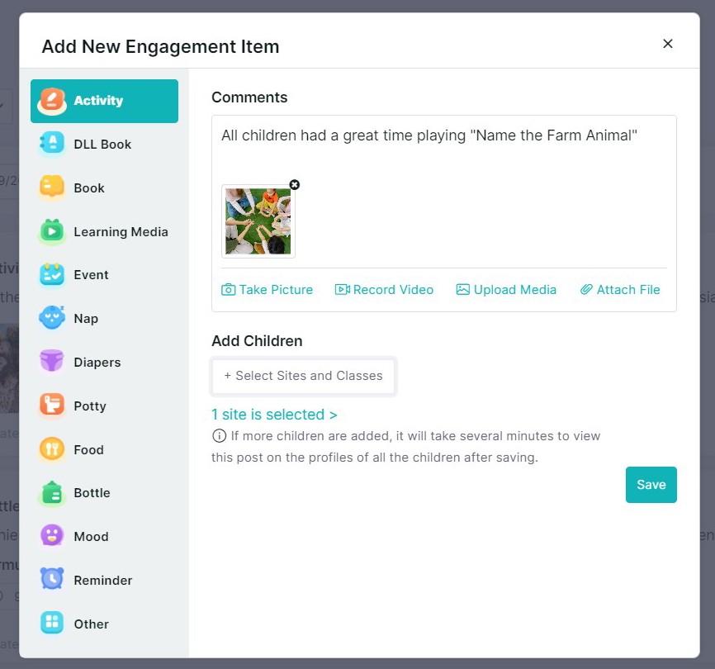The width and height of the screenshot is (715, 669).
Task: Click the yellow Book icon
Action: coord(52,187)
